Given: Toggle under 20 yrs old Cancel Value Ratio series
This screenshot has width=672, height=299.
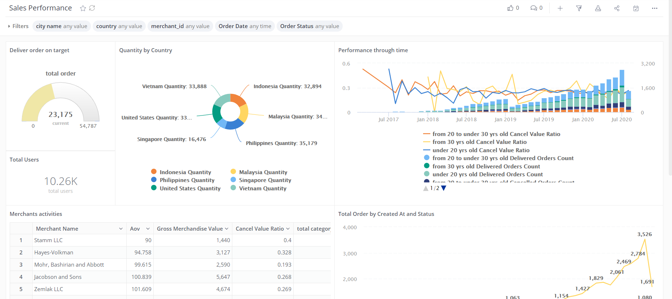Looking at the screenshot, I should click(x=480, y=150).
